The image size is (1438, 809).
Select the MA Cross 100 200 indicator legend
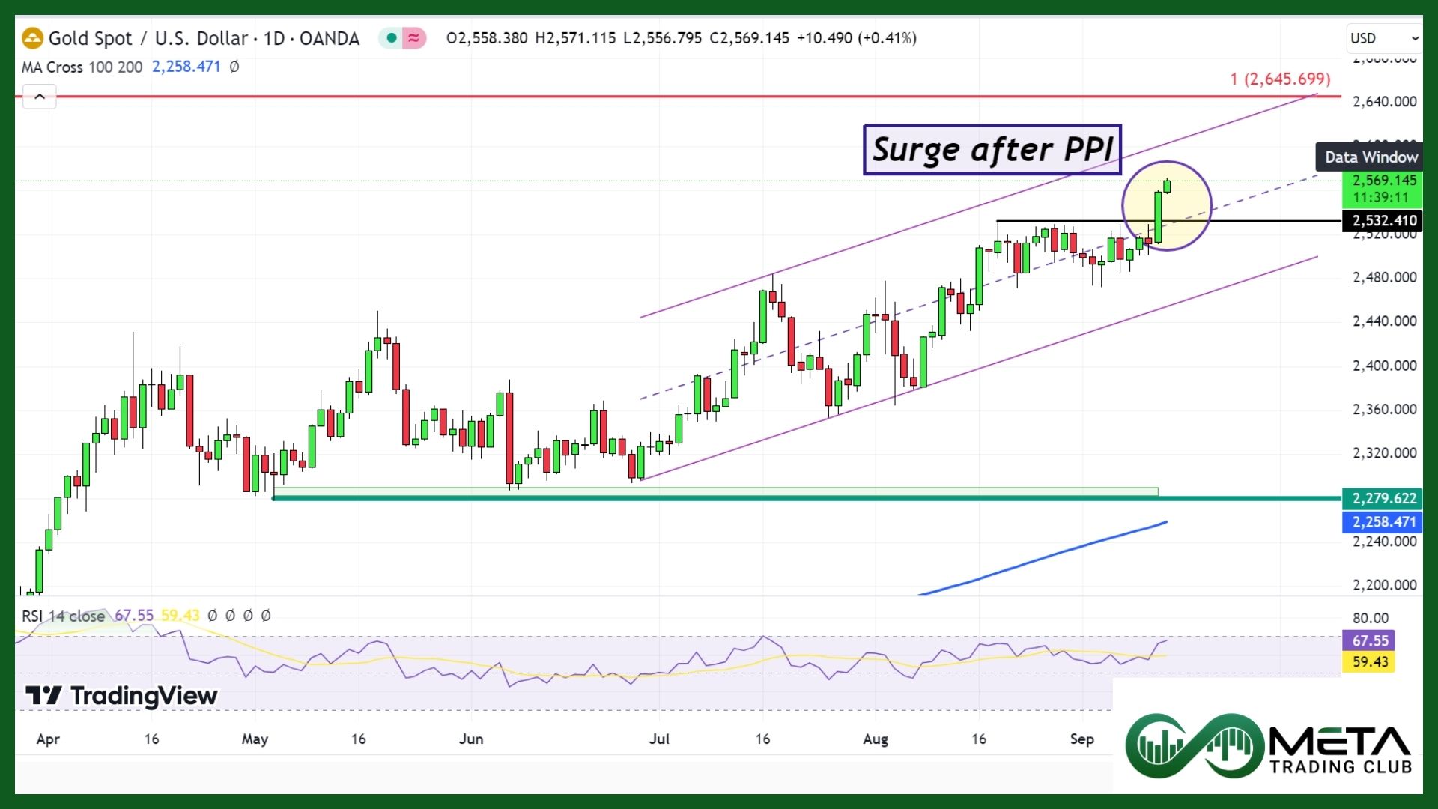coord(82,67)
